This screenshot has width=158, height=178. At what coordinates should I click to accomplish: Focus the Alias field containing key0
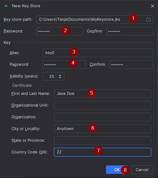(98, 53)
